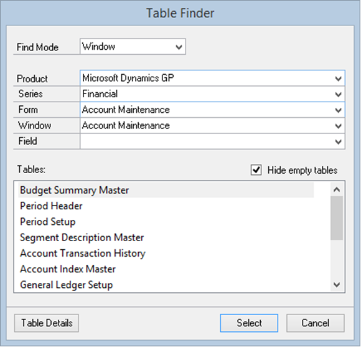Viewport: 361px width, 347px height.
Task: Click the Table Details button
Action: tap(47, 323)
